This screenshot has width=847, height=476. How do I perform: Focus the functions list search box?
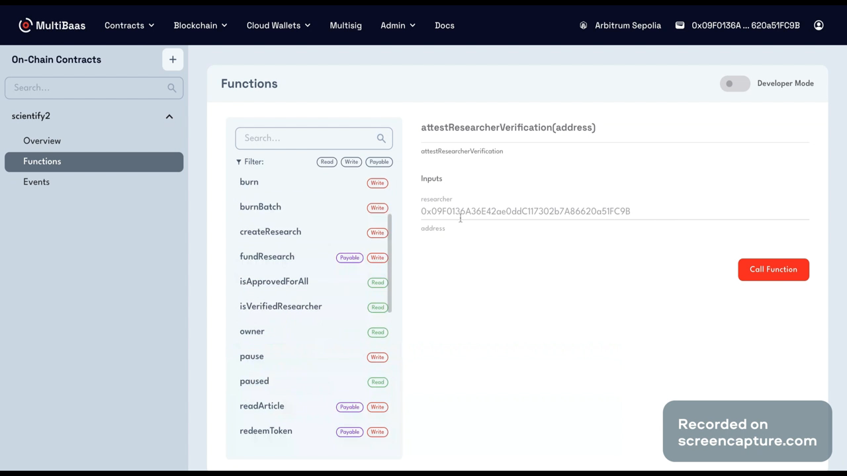(x=314, y=138)
